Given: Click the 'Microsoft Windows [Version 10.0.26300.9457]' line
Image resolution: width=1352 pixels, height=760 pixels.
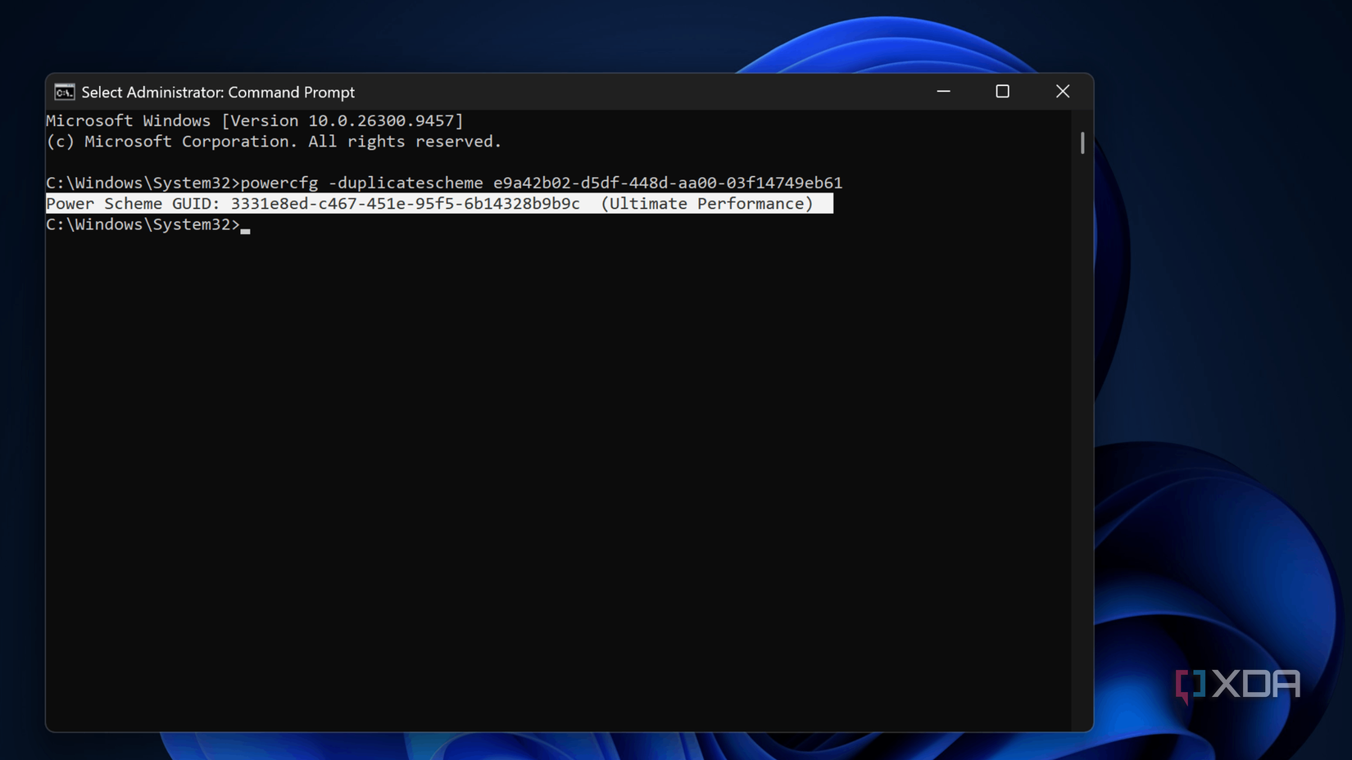Looking at the screenshot, I should (255, 120).
